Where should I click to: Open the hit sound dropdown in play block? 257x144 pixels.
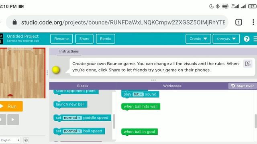138,94
